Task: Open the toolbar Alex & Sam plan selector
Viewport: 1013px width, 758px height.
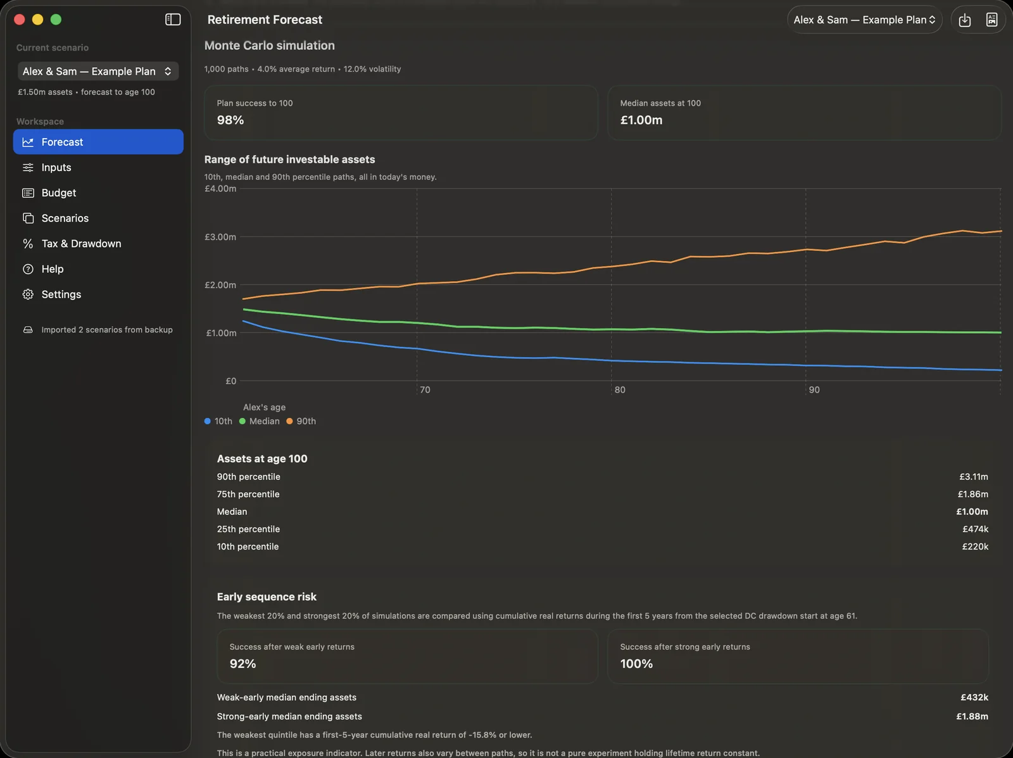Action: [x=864, y=20]
